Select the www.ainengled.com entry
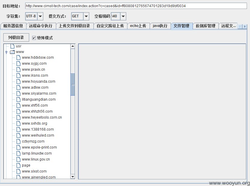The width and height of the screenshot is (250, 186). coord(38,177)
